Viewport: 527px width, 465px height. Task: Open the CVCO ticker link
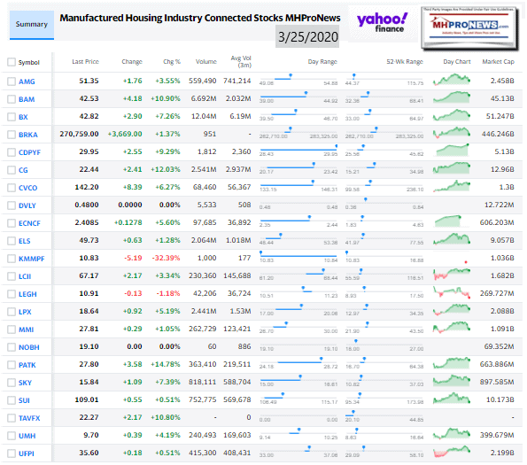click(x=27, y=188)
